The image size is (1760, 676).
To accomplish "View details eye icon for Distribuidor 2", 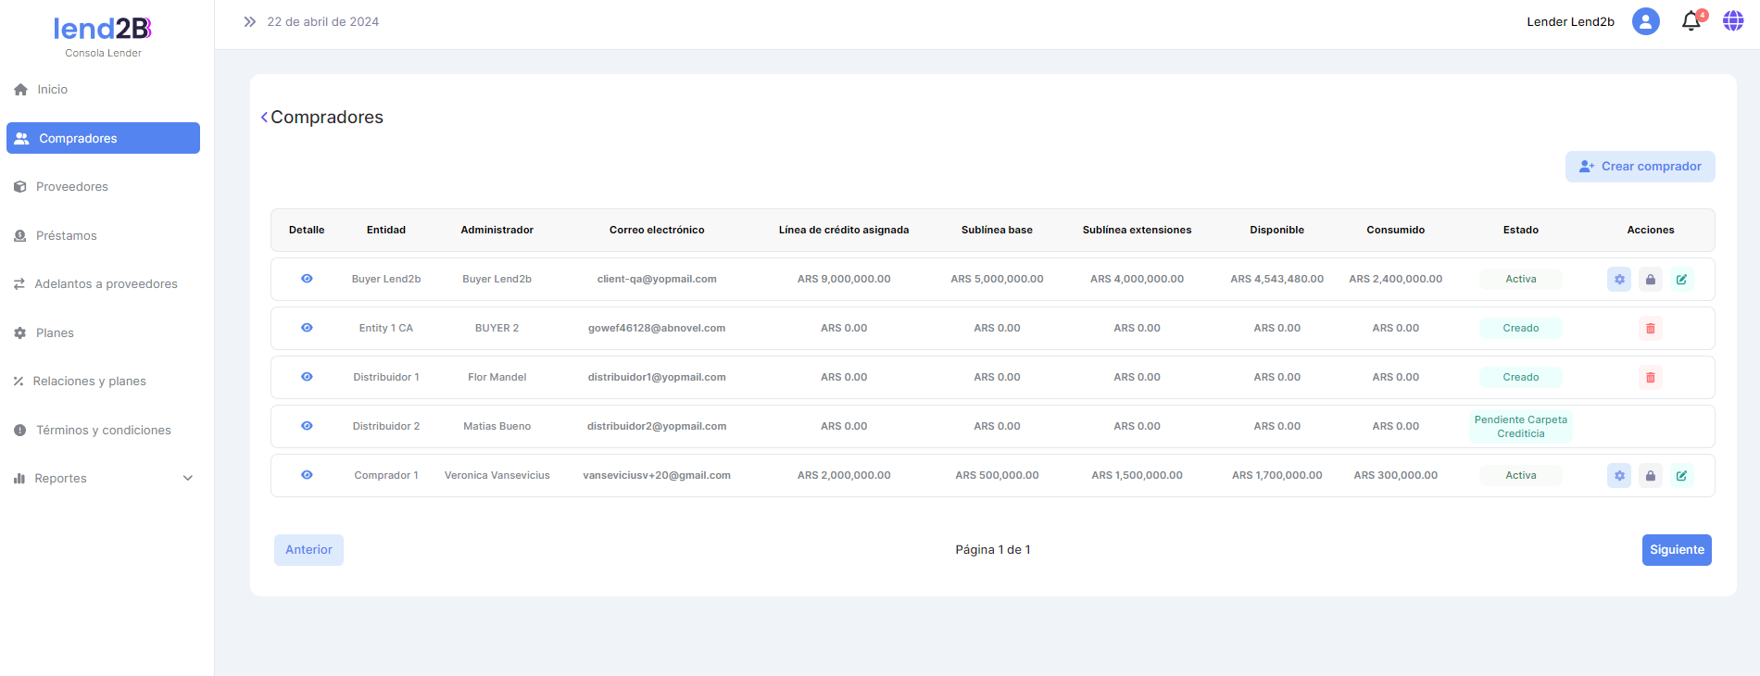I will pyautogui.click(x=307, y=426).
